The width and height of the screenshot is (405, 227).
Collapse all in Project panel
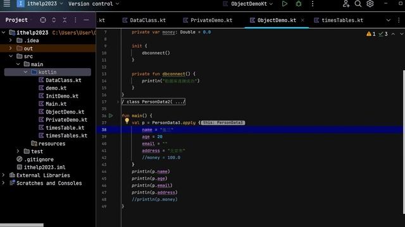coord(65,20)
